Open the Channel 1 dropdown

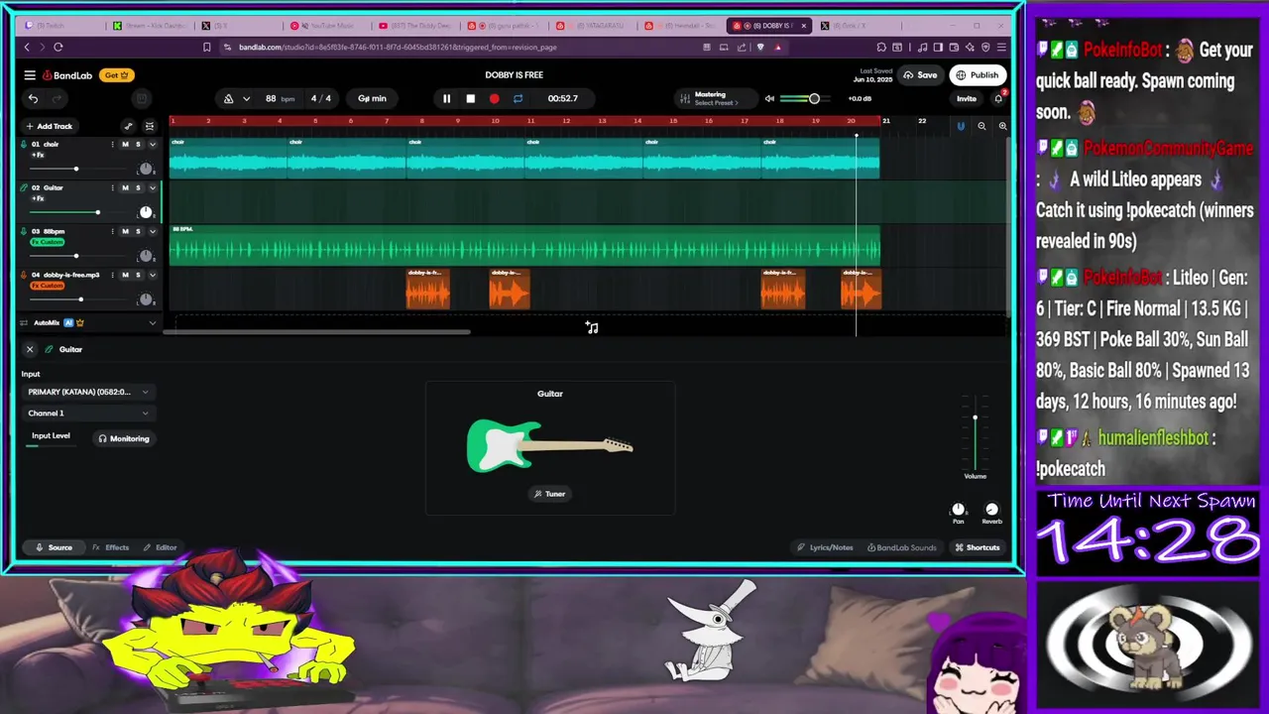(88, 414)
